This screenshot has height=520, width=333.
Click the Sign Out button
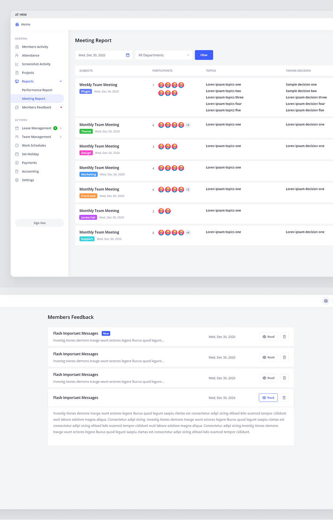(40, 223)
